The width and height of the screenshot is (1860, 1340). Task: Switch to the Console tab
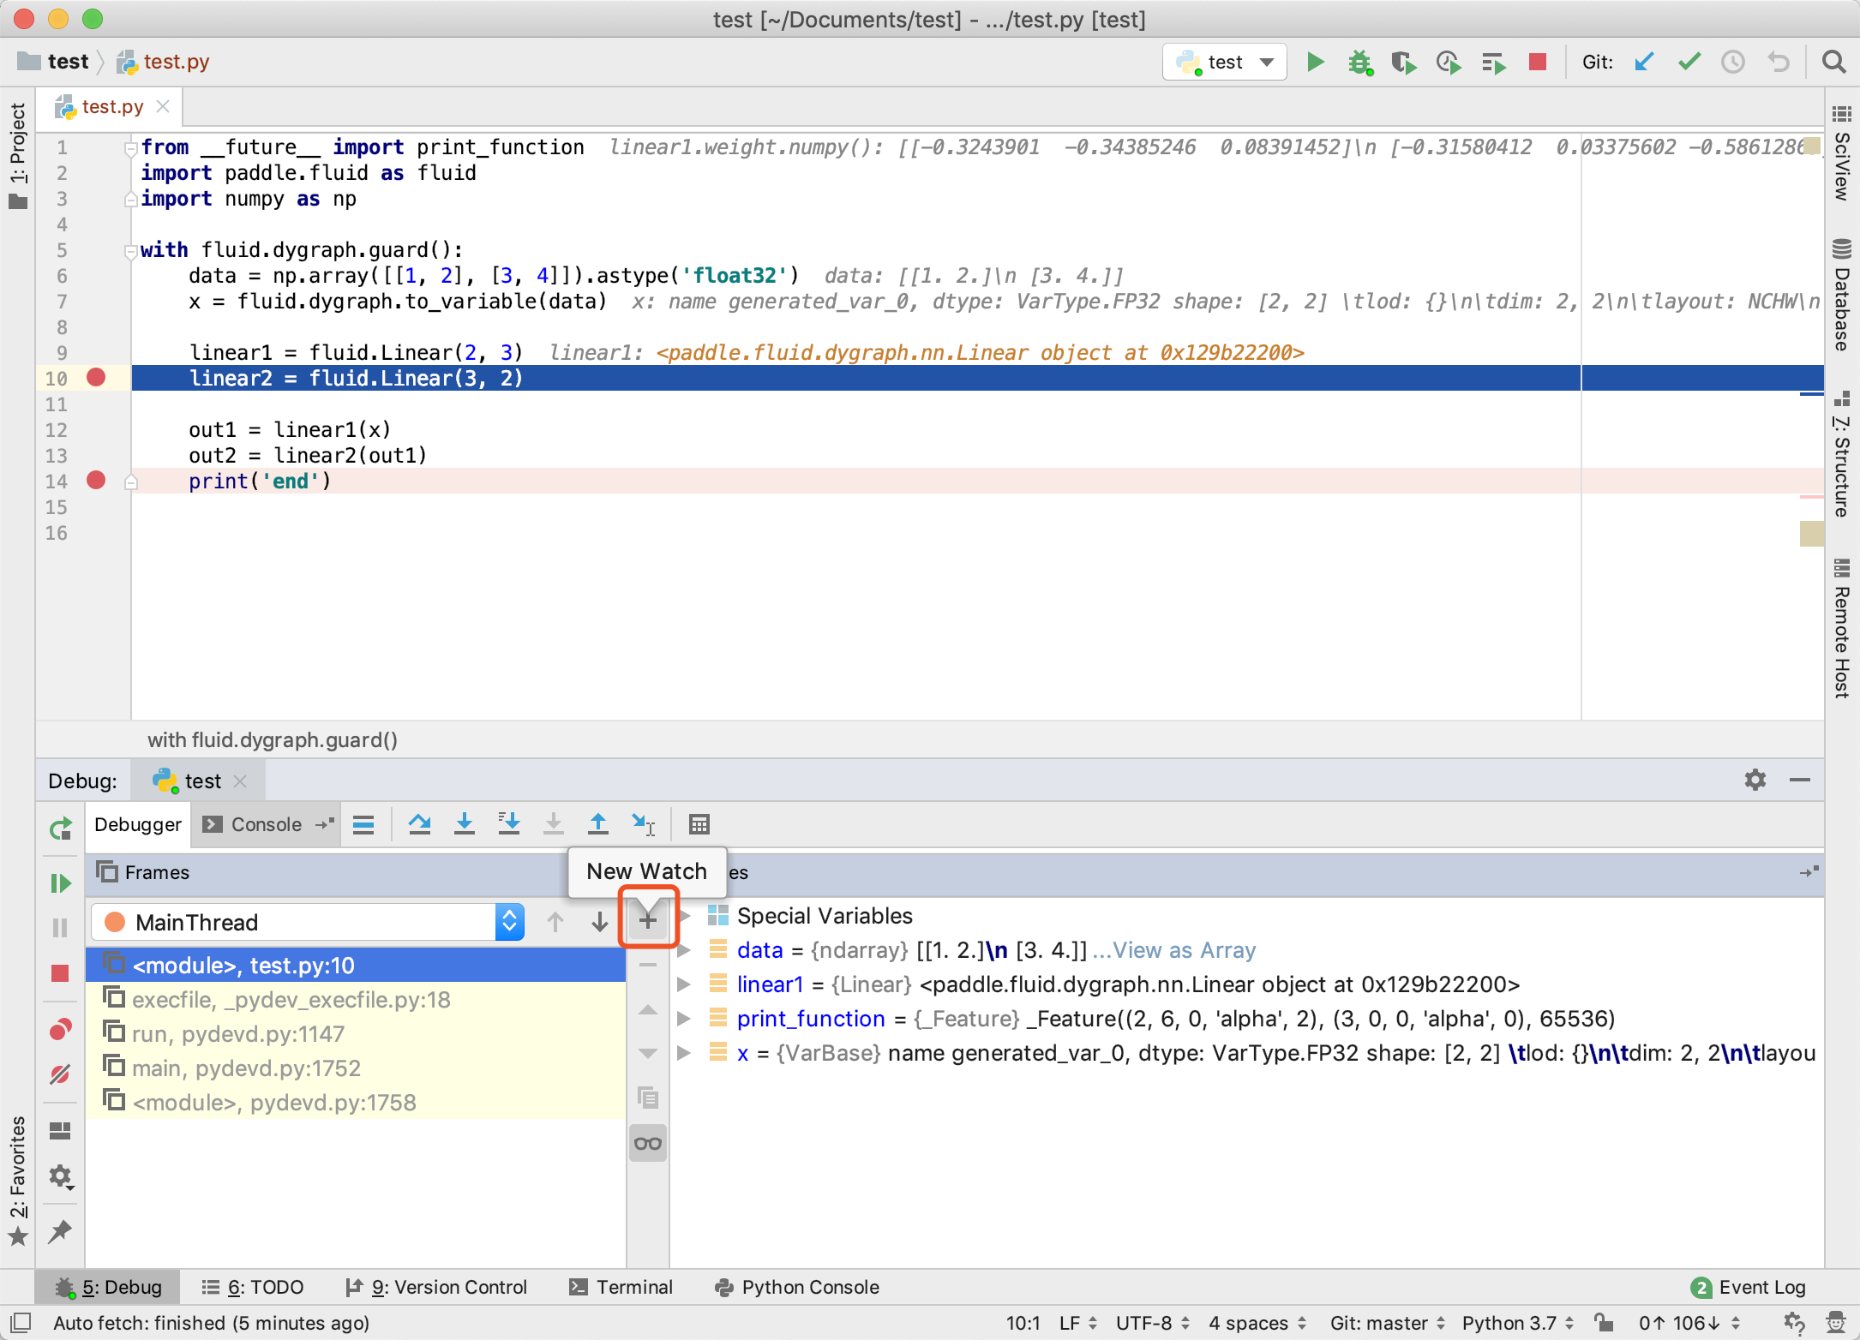click(266, 824)
